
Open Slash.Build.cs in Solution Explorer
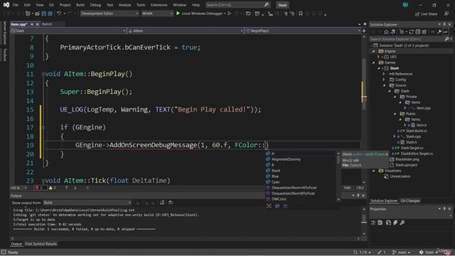pos(416,131)
